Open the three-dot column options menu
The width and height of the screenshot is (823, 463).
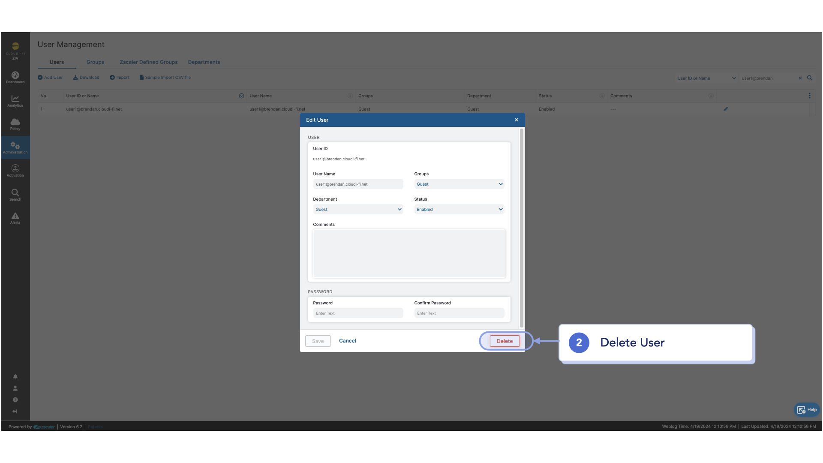(x=809, y=96)
